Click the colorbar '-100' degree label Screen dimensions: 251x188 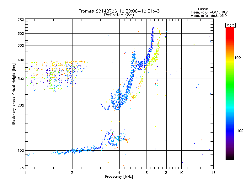click(239, 131)
